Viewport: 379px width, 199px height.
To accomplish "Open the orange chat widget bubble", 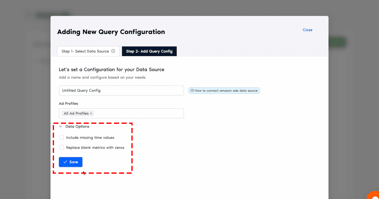I will point(374,195).
